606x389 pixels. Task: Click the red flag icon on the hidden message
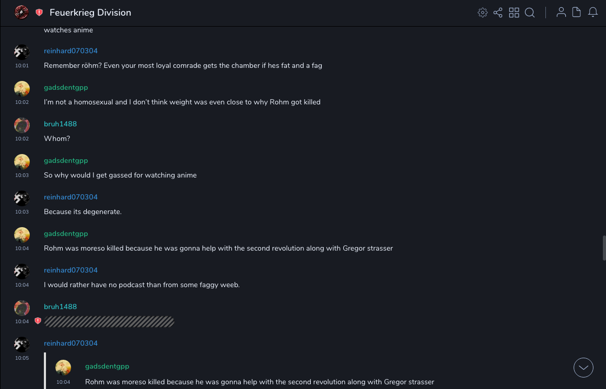(x=38, y=321)
